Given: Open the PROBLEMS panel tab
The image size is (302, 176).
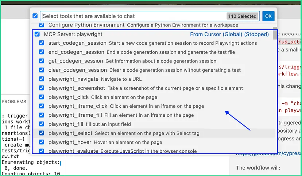Looking at the screenshot, I should tap(14, 102).
